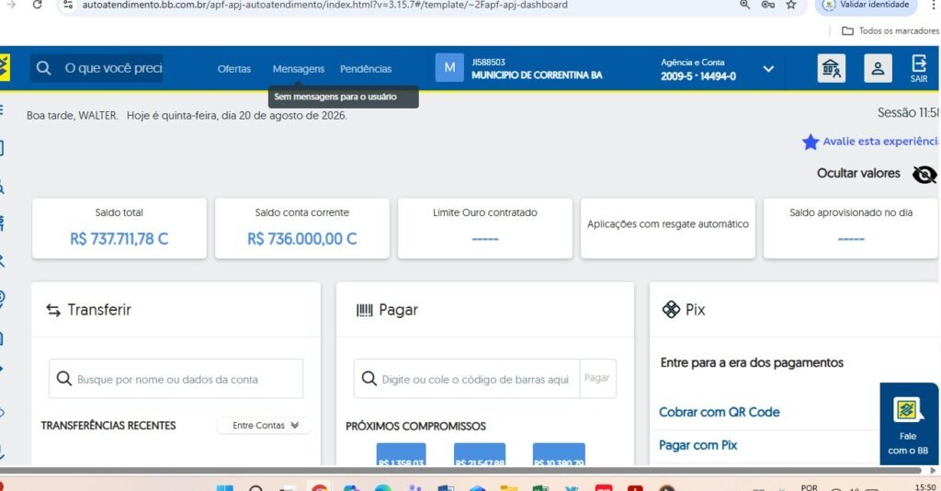The width and height of the screenshot is (941, 491).
Task: Click the Pagar heading
Action: (399, 310)
